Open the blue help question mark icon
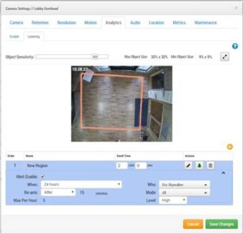The width and height of the screenshot is (243, 234). click(x=235, y=46)
